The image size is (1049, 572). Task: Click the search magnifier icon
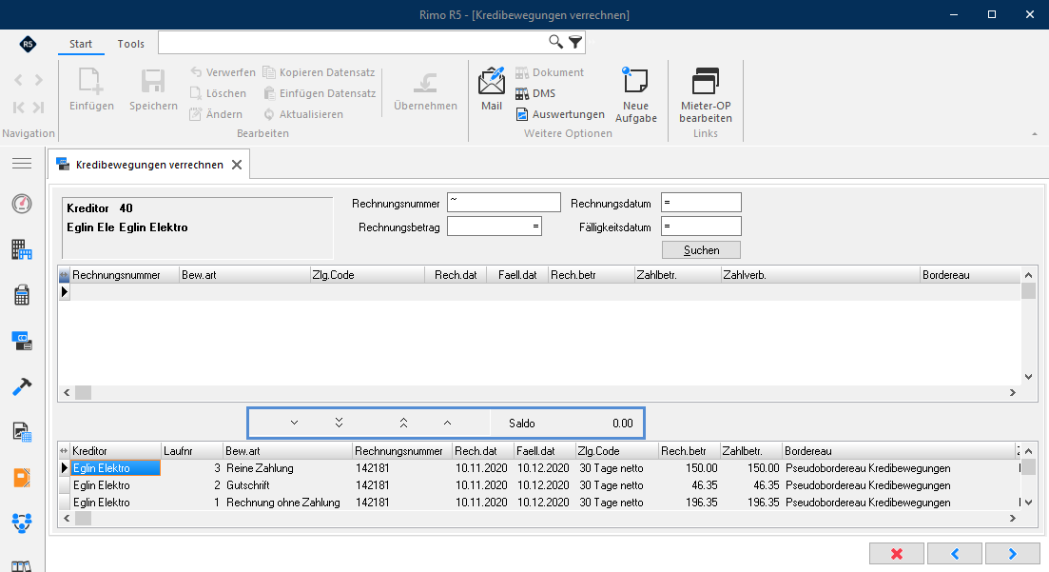pos(555,42)
